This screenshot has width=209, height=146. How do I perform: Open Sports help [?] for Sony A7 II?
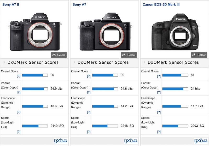(x=19, y=132)
